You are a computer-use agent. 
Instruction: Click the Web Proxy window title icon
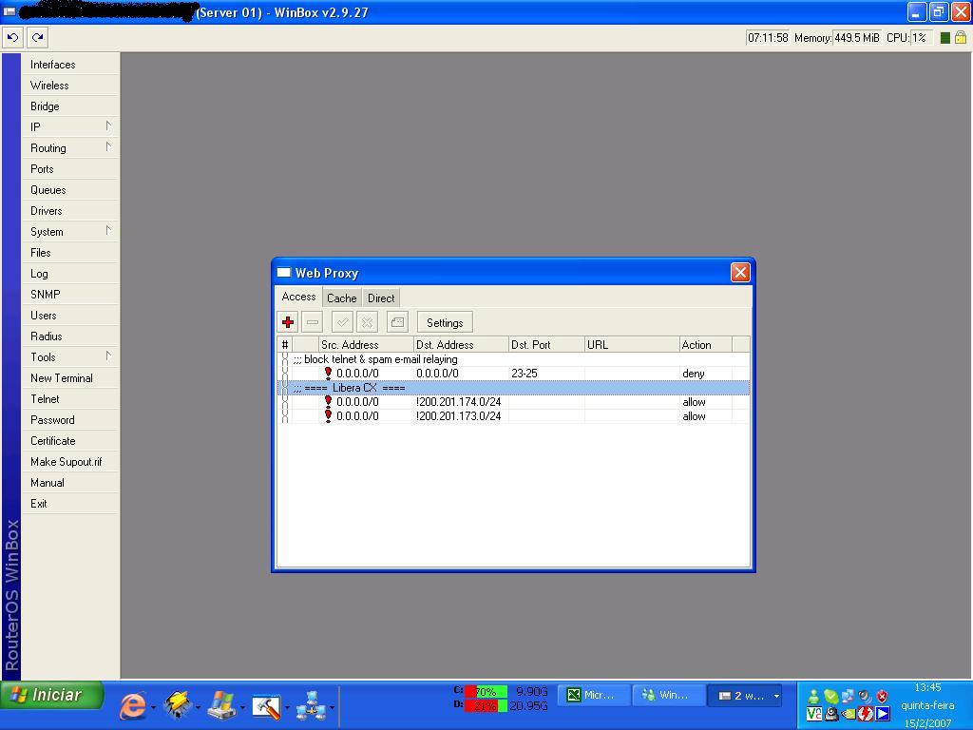click(283, 273)
